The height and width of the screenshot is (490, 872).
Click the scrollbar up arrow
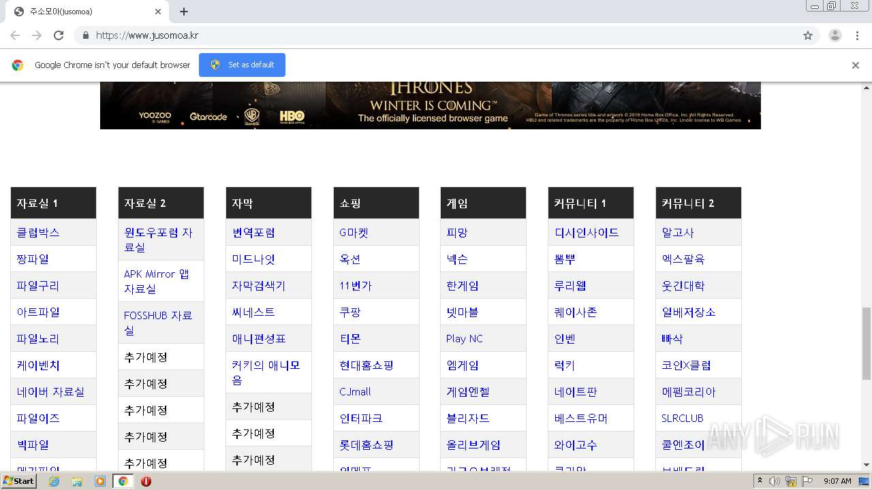tap(867, 87)
